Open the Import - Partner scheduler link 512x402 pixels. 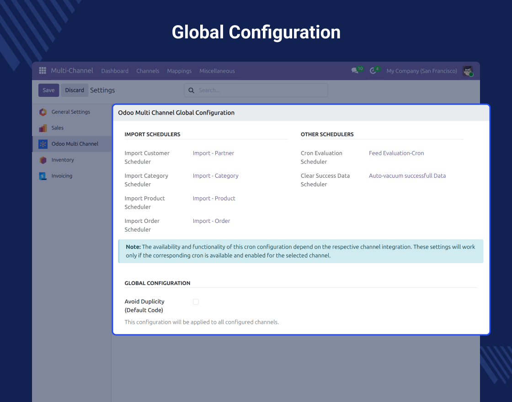pos(213,153)
